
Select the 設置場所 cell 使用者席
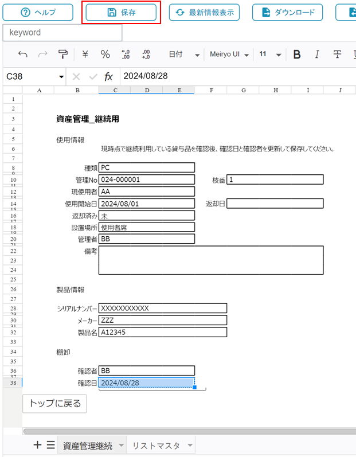147,227
